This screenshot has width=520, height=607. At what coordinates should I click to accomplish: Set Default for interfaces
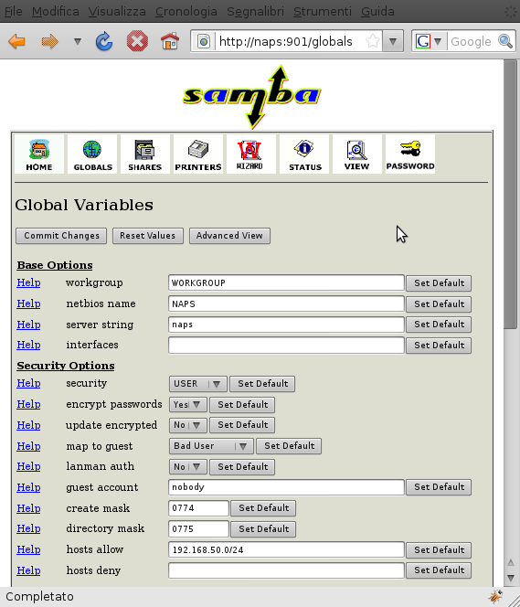(x=439, y=346)
